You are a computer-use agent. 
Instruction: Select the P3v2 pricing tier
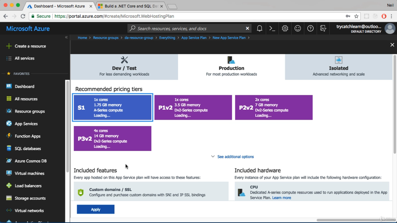point(112,139)
